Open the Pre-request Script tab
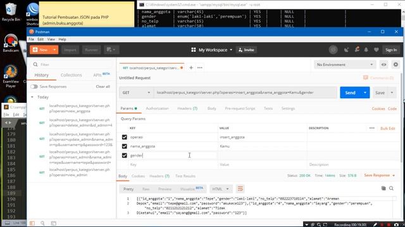The image size is (405, 227). tap(240, 108)
